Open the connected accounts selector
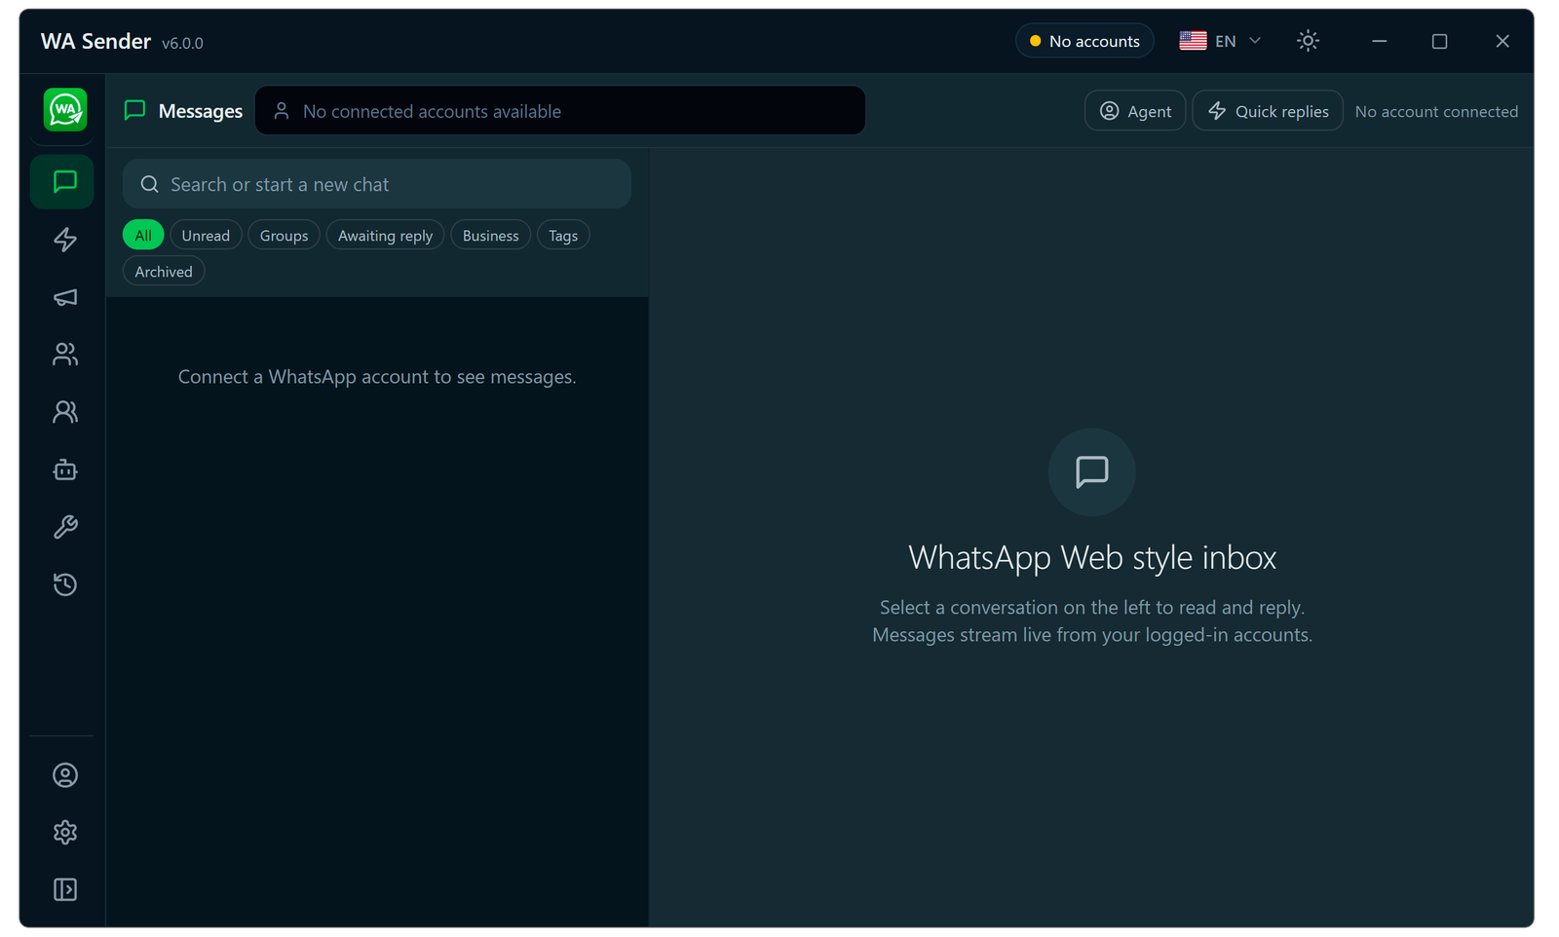Image resolution: width=1559 pixels, height=937 pixels. [x=560, y=111]
